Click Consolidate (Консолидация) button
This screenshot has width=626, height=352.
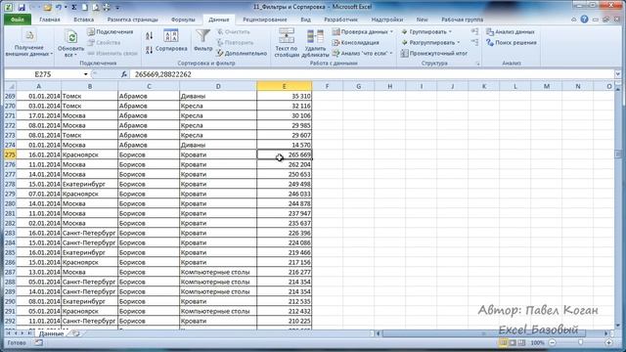coord(356,42)
